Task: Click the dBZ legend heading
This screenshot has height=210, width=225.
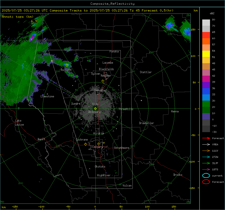Action: click(x=212, y=13)
